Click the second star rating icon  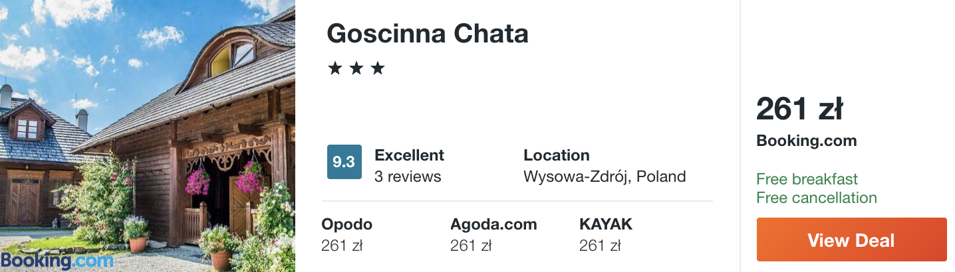[356, 68]
